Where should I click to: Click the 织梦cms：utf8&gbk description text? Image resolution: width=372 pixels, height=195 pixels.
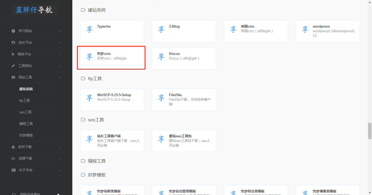point(112,58)
